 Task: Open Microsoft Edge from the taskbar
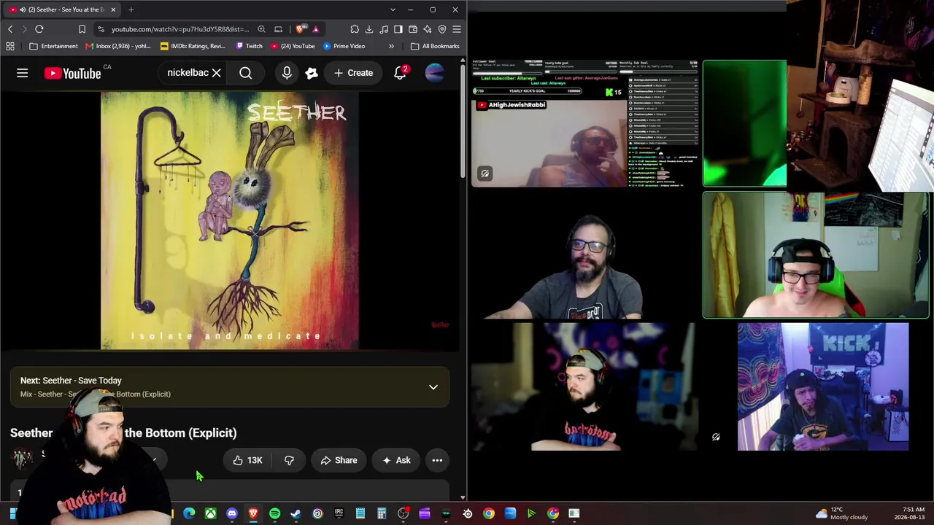pyautogui.click(x=189, y=513)
